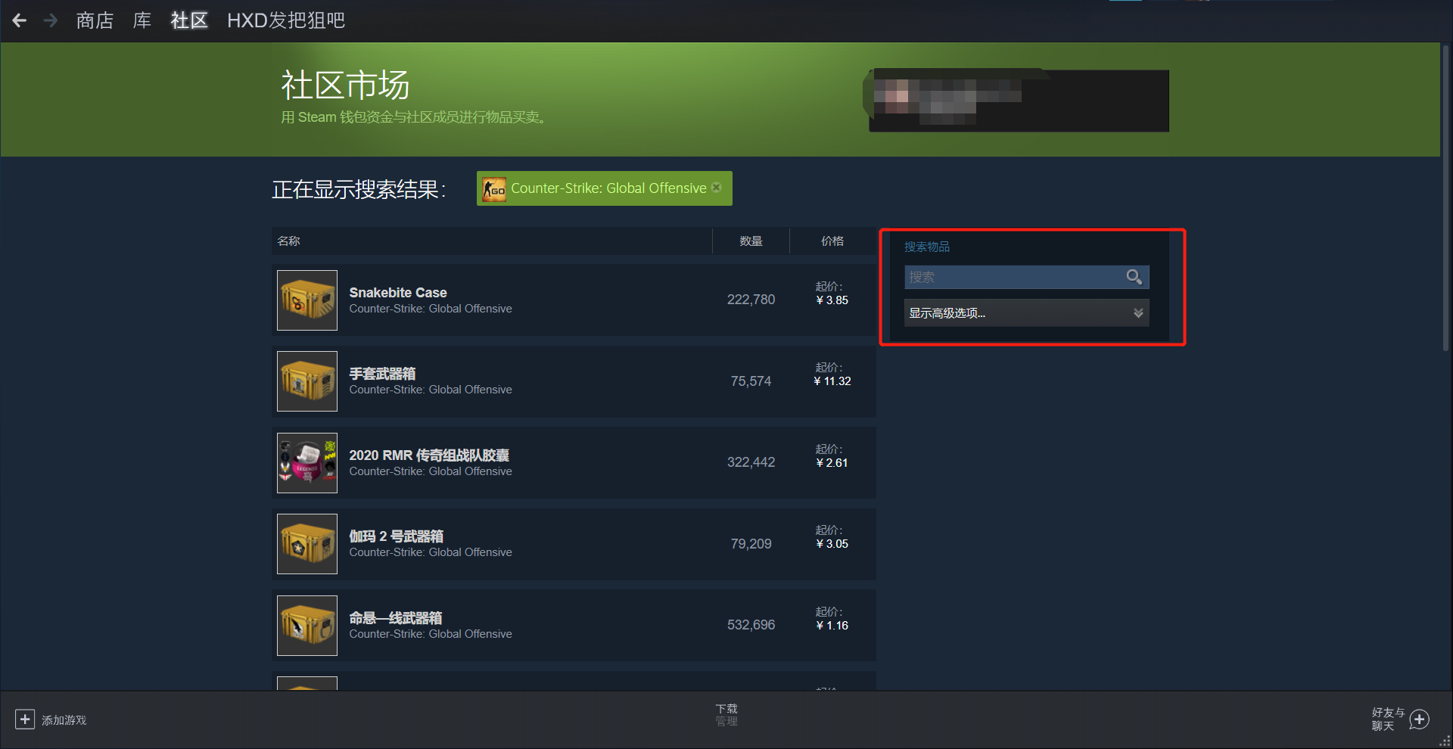Open friends and chat plus icon
This screenshot has height=749, width=1453.
click(x=1420, y=719)
